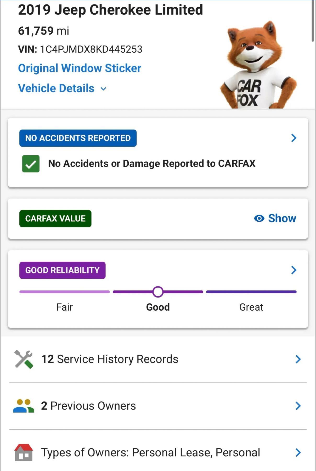
Task: Open previous owners via its right chevron
Action: (x=298, y=406)
